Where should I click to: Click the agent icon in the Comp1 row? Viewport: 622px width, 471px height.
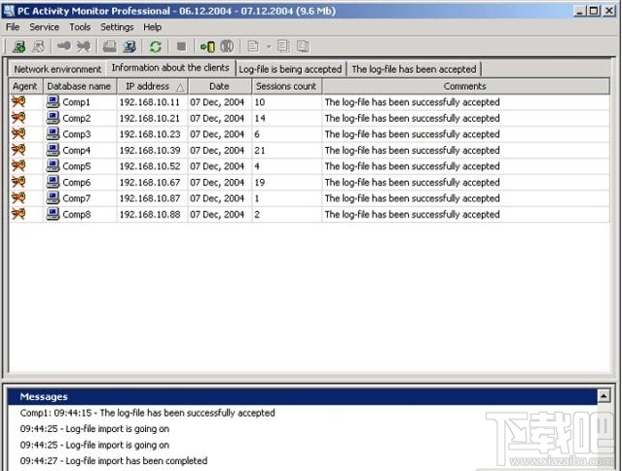tap(18, 102)
